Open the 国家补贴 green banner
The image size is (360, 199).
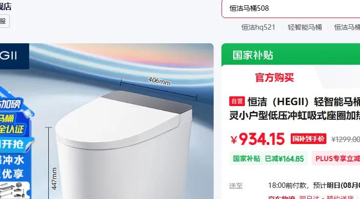(291, 55)
